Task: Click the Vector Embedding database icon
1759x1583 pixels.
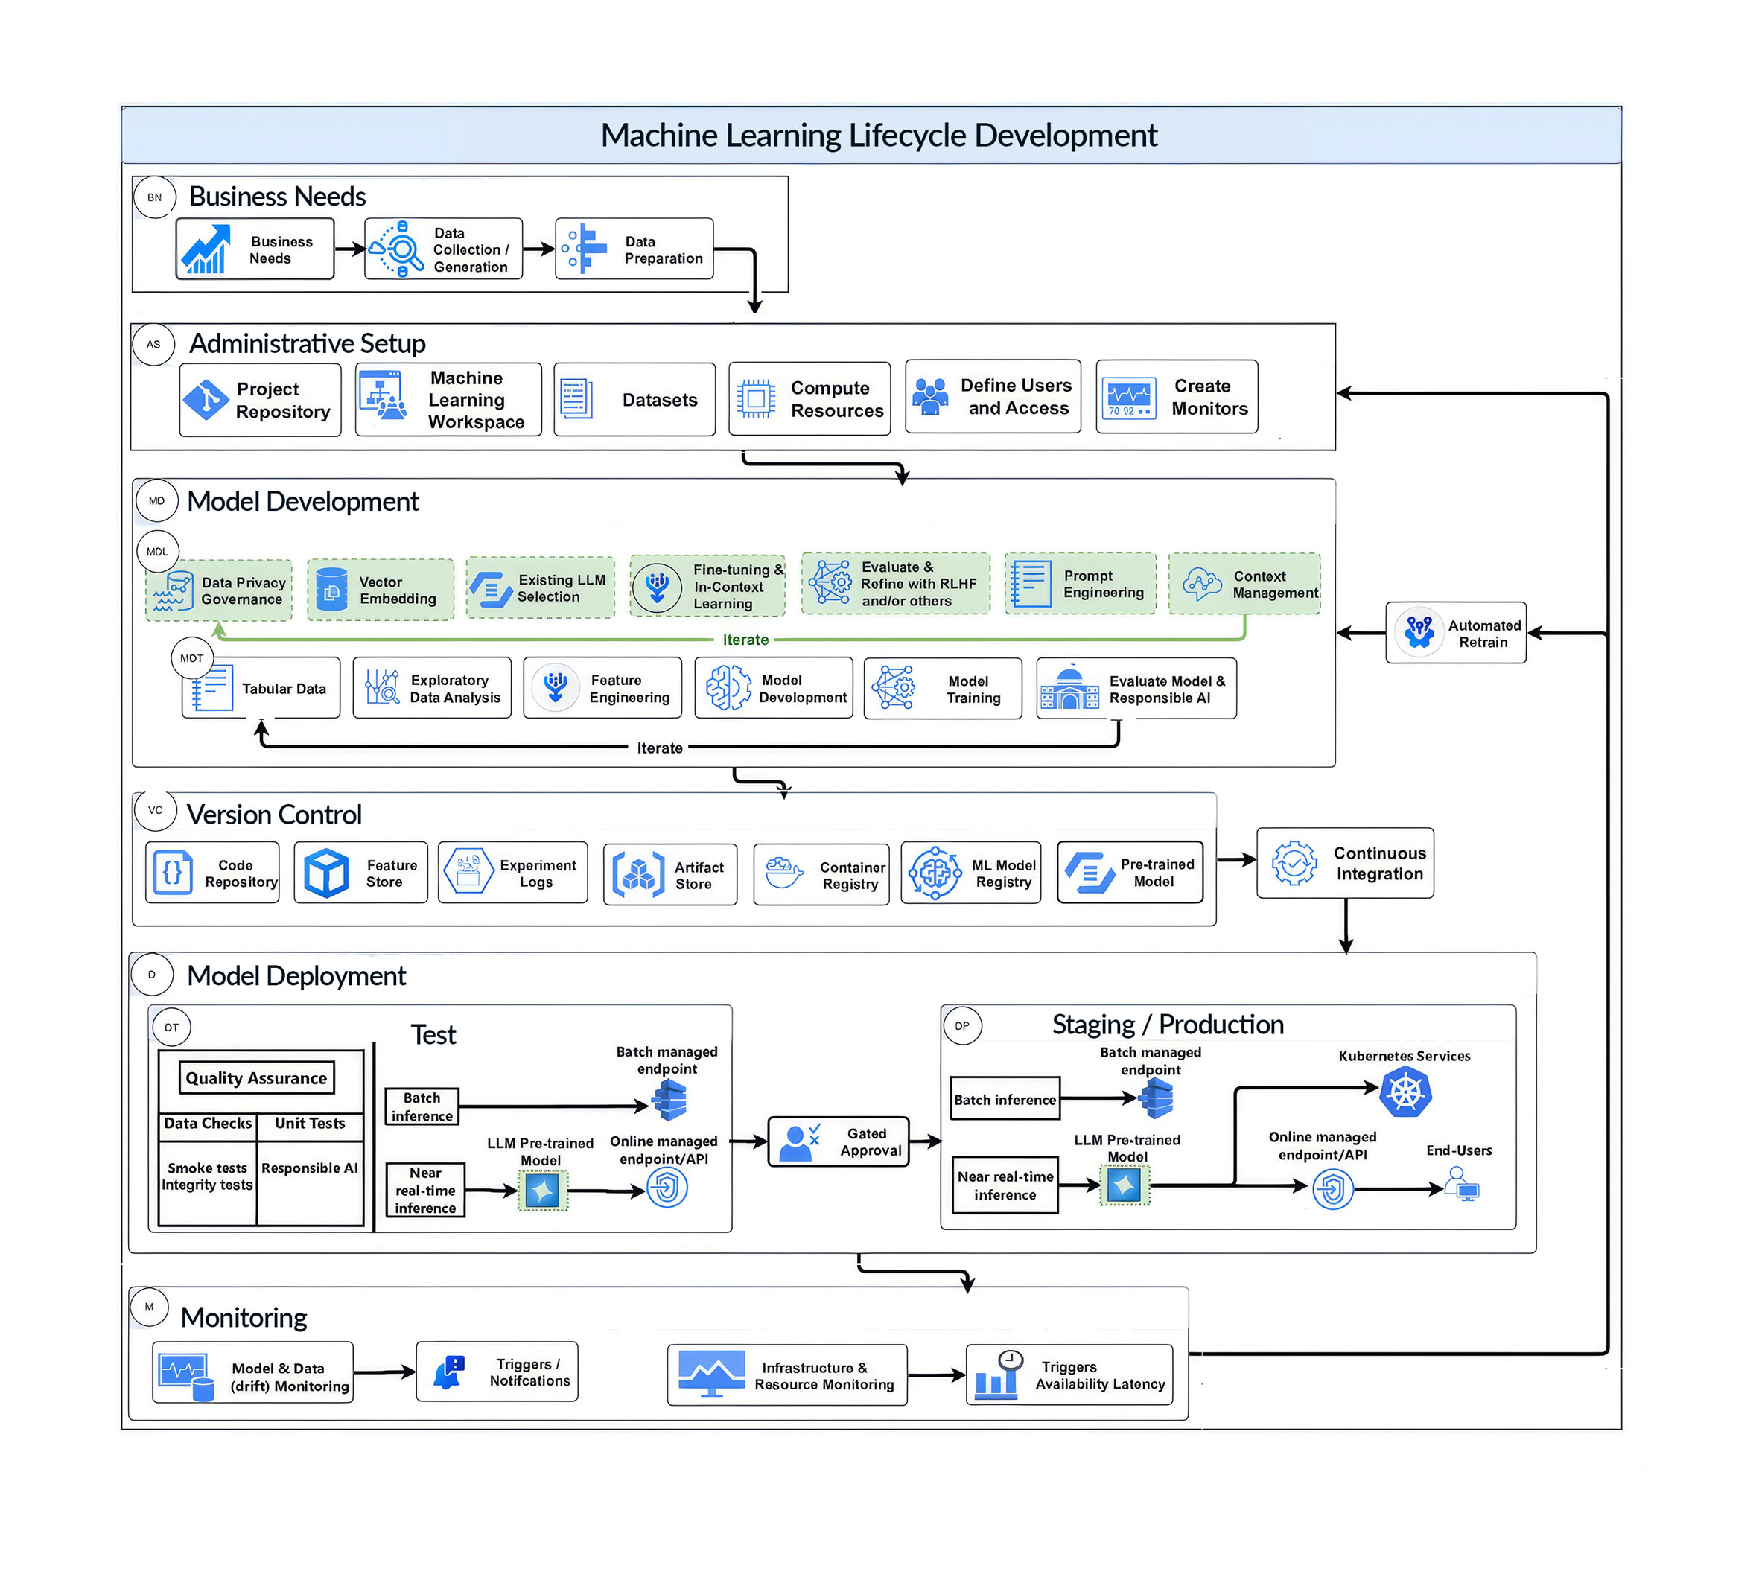Action: pos(331,590)
